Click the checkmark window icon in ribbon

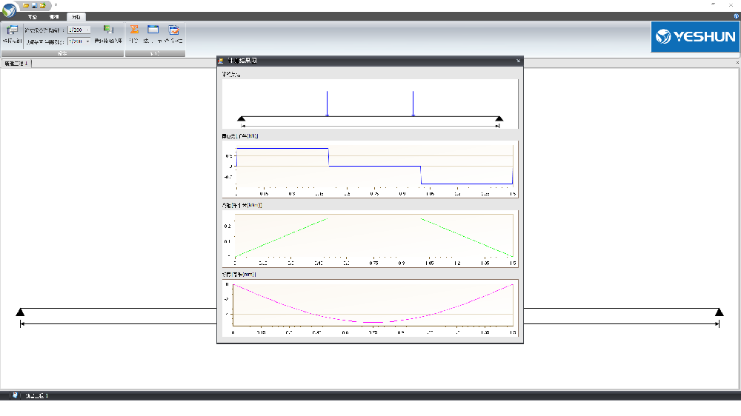pos(174,30)
